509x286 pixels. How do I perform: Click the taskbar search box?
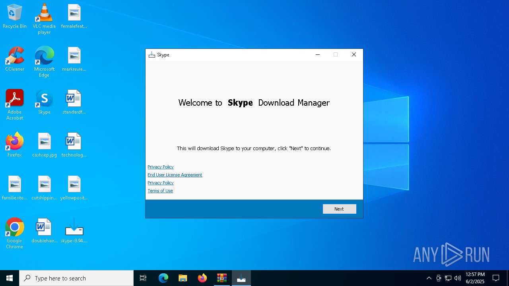point(76,278)
